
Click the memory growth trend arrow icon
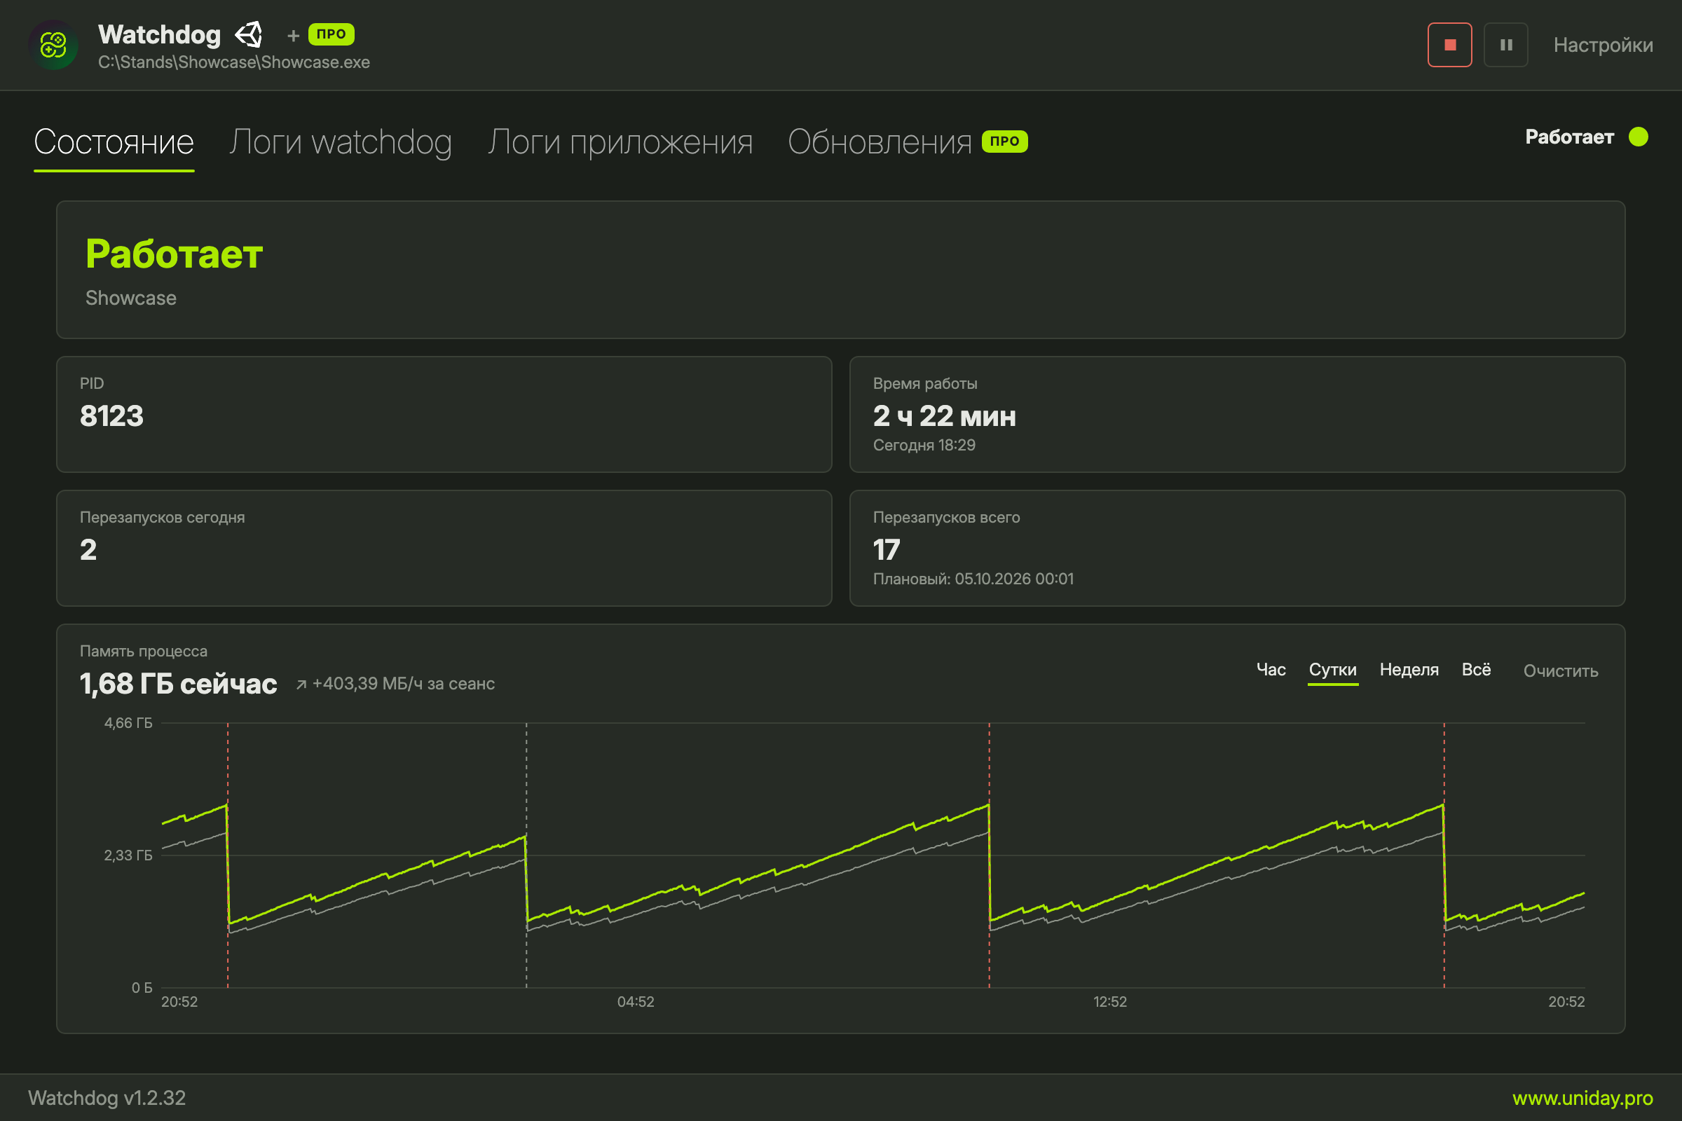coord(302,685)
